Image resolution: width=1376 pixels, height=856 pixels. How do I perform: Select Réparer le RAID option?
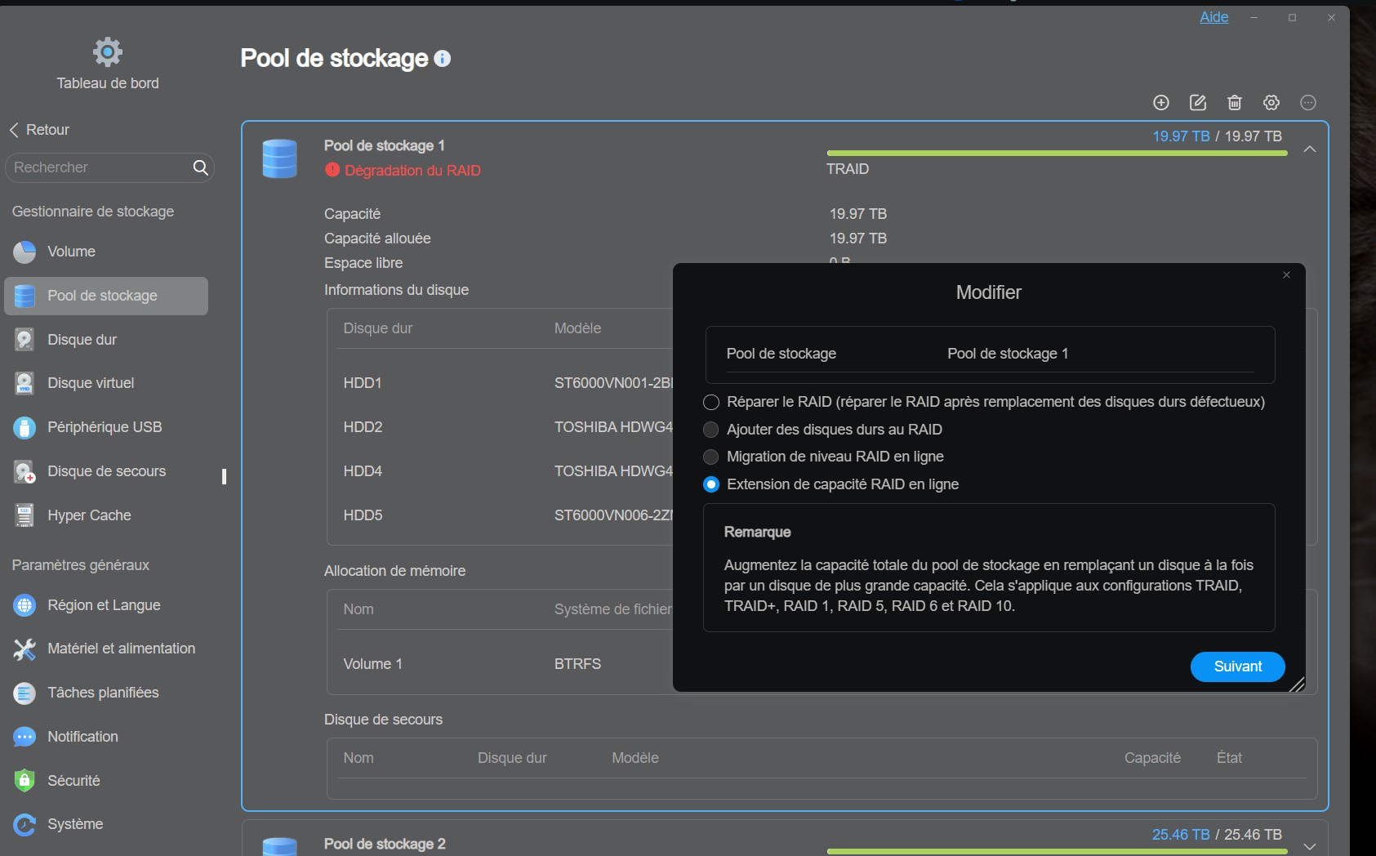click(711, 402)
